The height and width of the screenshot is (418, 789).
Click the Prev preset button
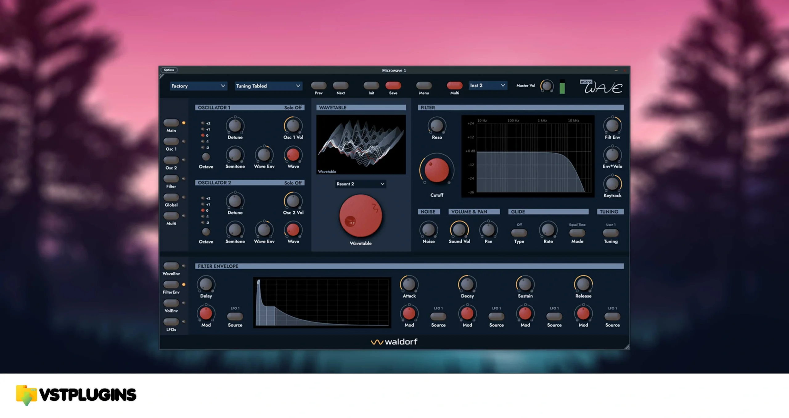point(319,85)
